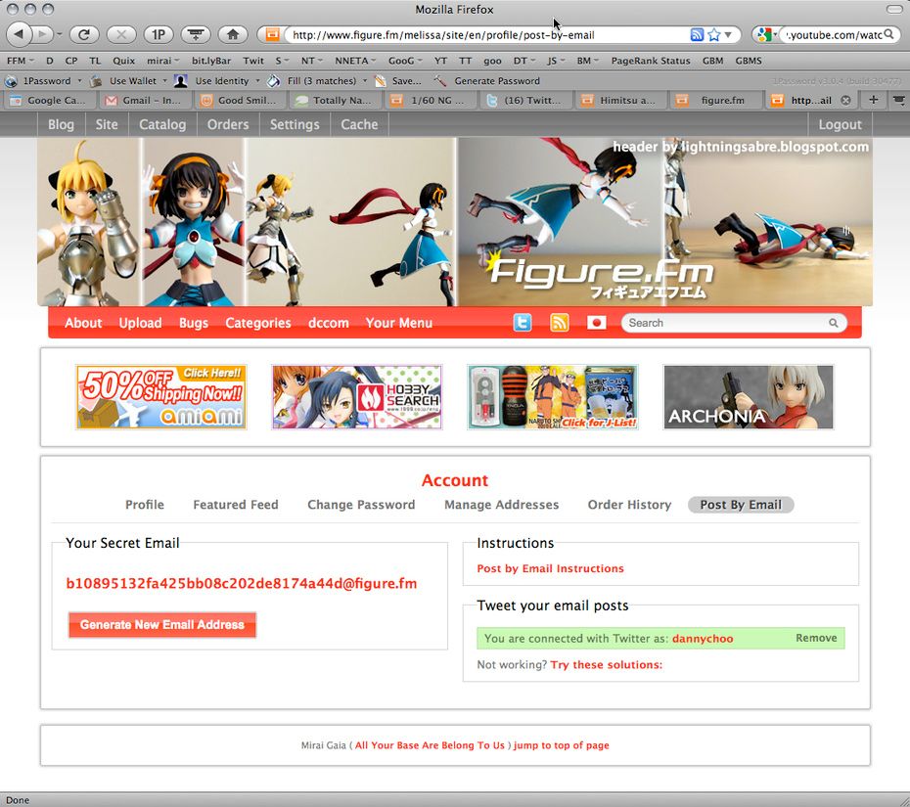Select the Change Password account tab
910x807 pixels.
(361, 505)
